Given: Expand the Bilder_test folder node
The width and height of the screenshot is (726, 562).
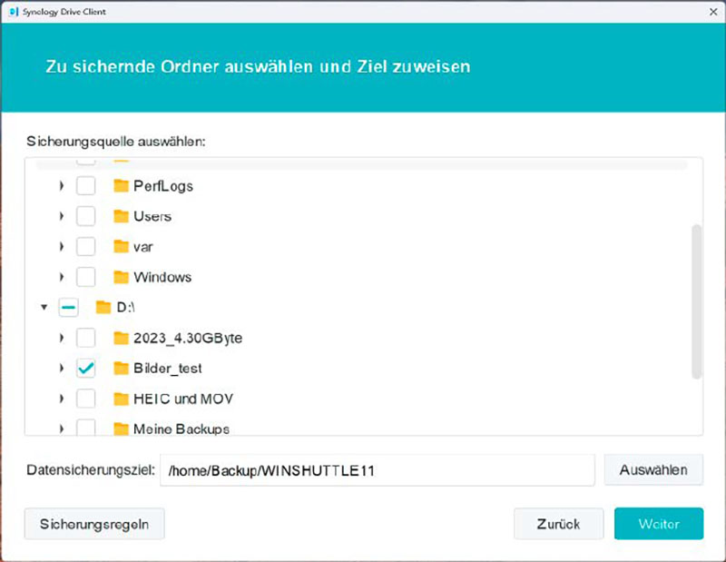Looking at the screenshot, I should [61, 369].
